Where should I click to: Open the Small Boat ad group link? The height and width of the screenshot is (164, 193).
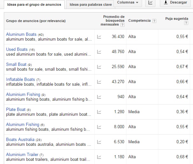[x=16, y=64]
